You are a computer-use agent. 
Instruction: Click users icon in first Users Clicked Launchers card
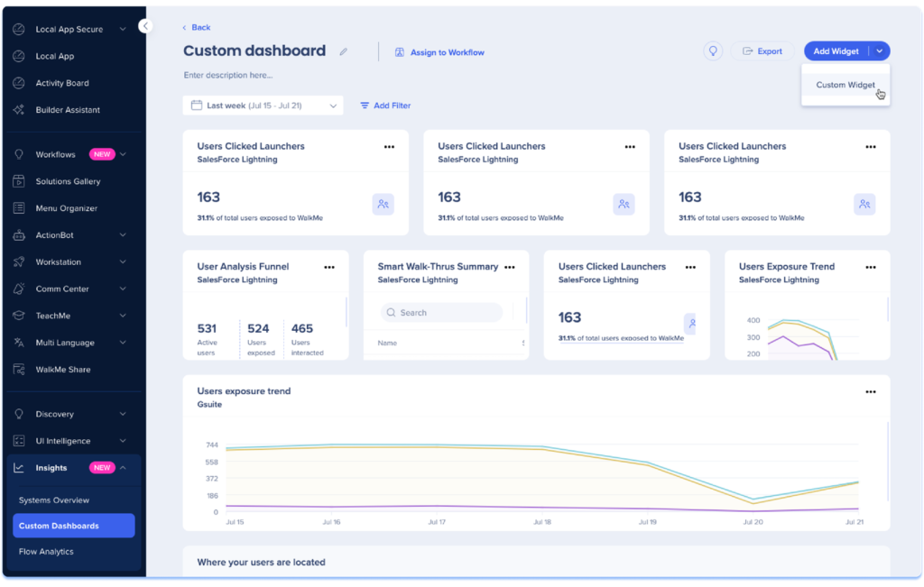(383, 205)
